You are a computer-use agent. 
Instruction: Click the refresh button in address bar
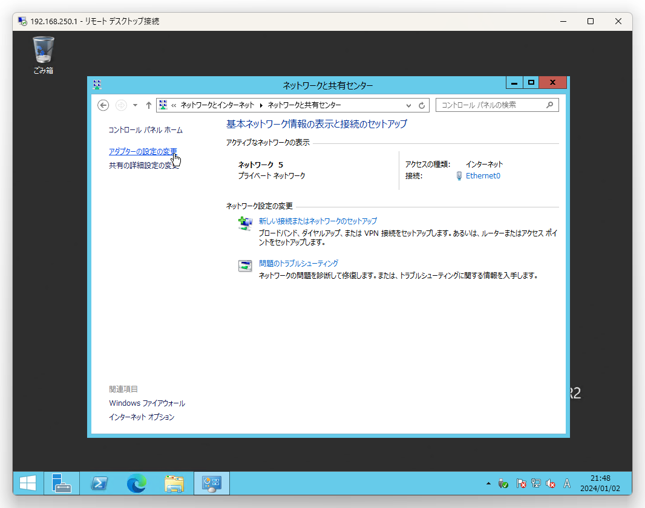[422, 105]
